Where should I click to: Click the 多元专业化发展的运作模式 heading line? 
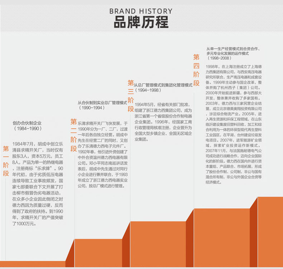click(x=227, y=53)
